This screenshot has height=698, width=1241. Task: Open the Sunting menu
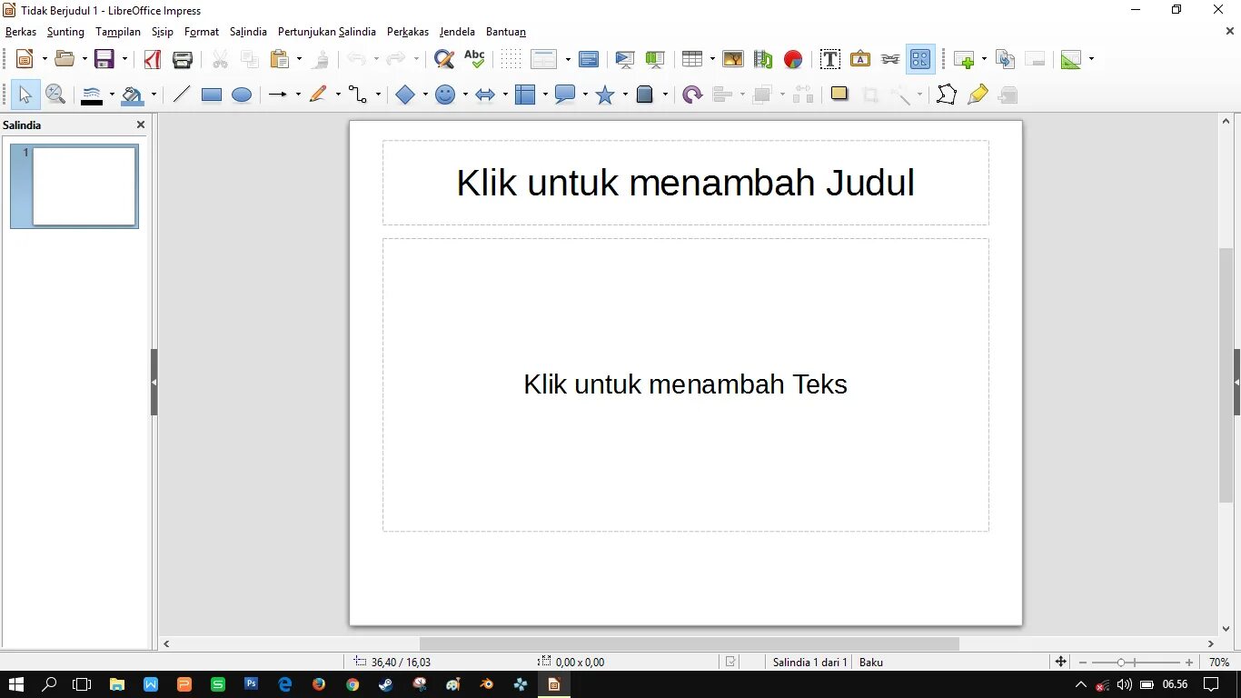(65, 32)
